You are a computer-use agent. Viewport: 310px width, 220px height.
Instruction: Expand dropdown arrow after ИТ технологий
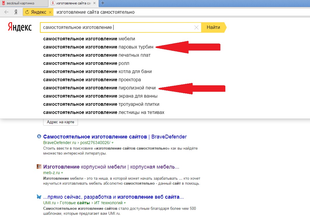click(x=125, y=203)
